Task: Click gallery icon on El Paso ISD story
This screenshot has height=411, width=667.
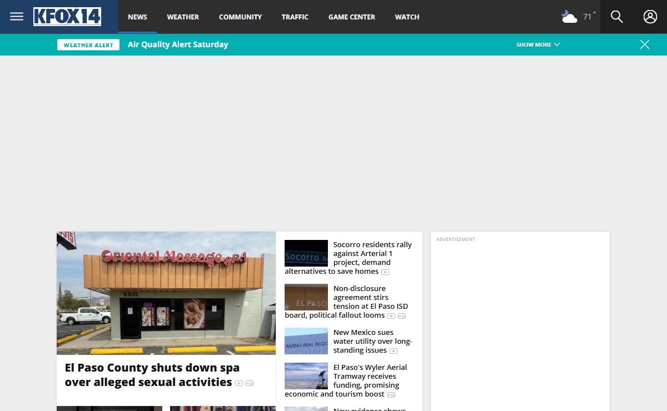Action: pyautogui.click(x=402, y=316)
